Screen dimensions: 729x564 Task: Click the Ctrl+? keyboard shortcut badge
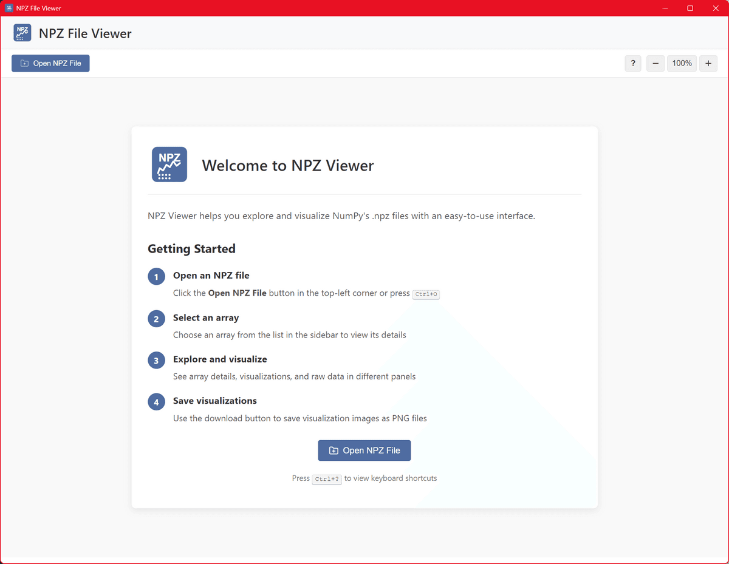point(327,479)
